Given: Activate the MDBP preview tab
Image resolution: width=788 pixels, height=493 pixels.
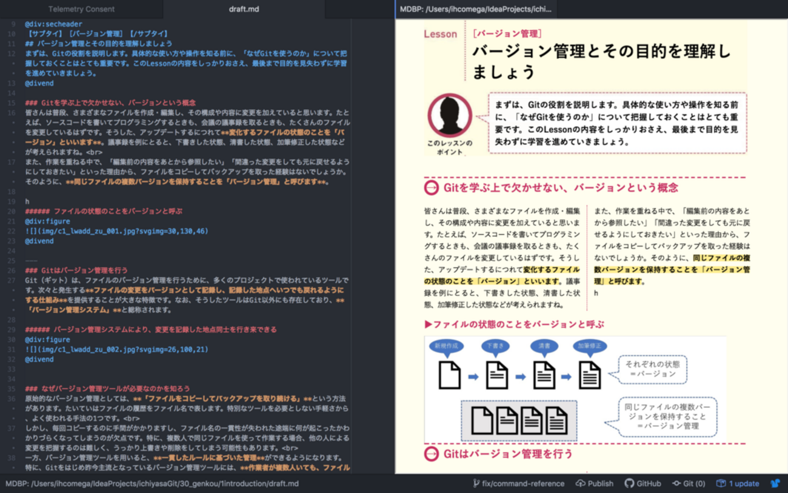Looking at the screenshot, I should pos(476,9).
